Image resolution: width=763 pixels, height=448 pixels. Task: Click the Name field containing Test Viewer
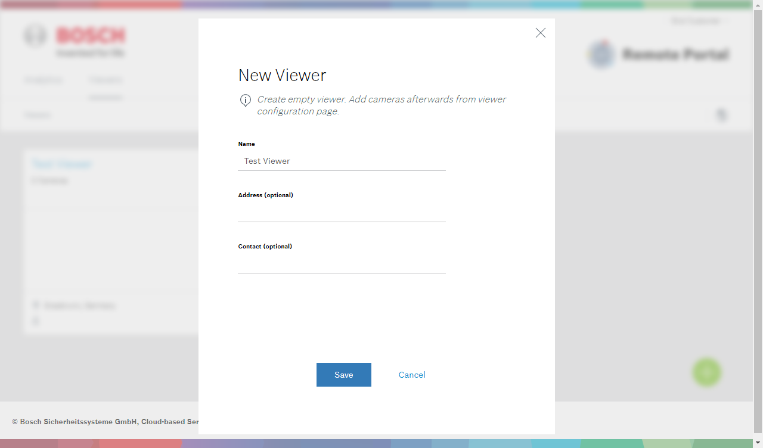point(342,161)
